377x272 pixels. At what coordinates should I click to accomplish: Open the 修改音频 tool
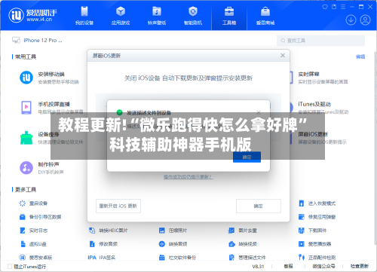pyautogui.click(x=103, y=244)
